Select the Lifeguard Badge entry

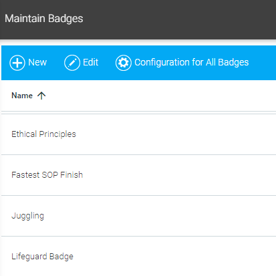[42, 257]
